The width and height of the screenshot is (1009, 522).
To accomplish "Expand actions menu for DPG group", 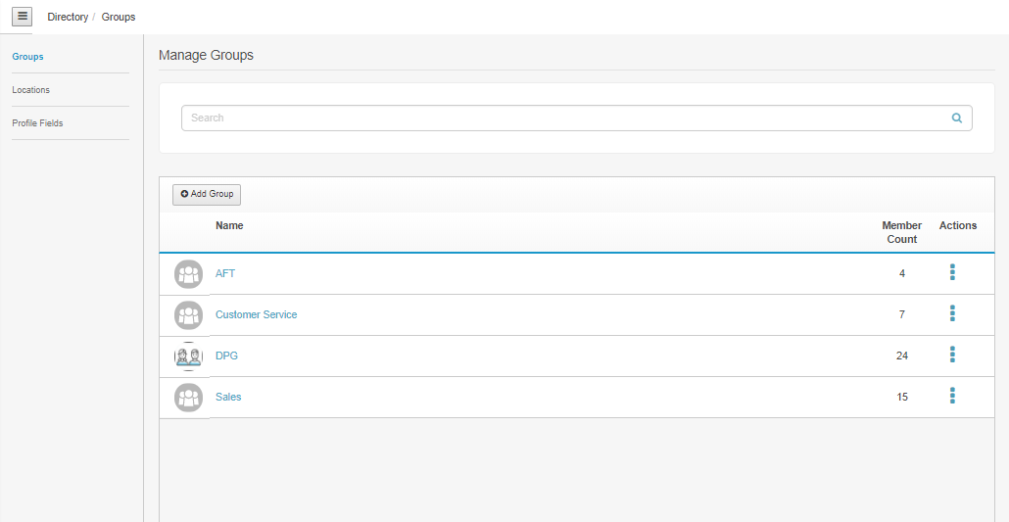I will pos(952,355).
